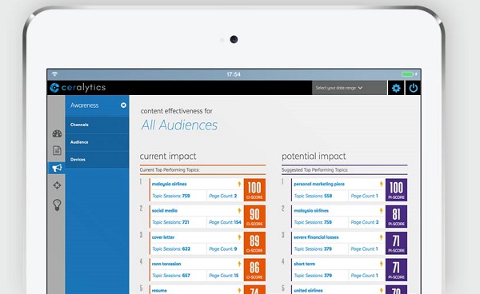The image size is (480, 294).
Task: Click lightning icon on social media topic
Action: pos(239,211)
